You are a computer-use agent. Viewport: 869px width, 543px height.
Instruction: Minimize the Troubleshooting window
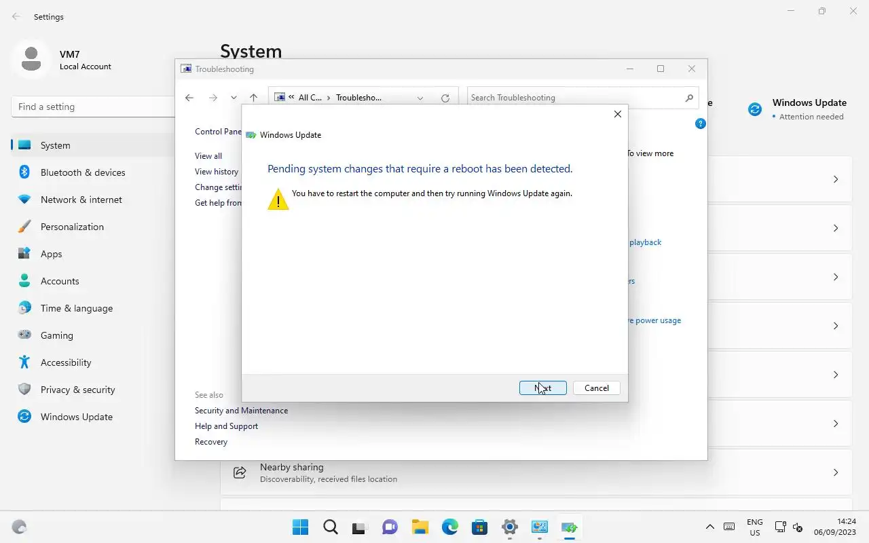point(630,69)
